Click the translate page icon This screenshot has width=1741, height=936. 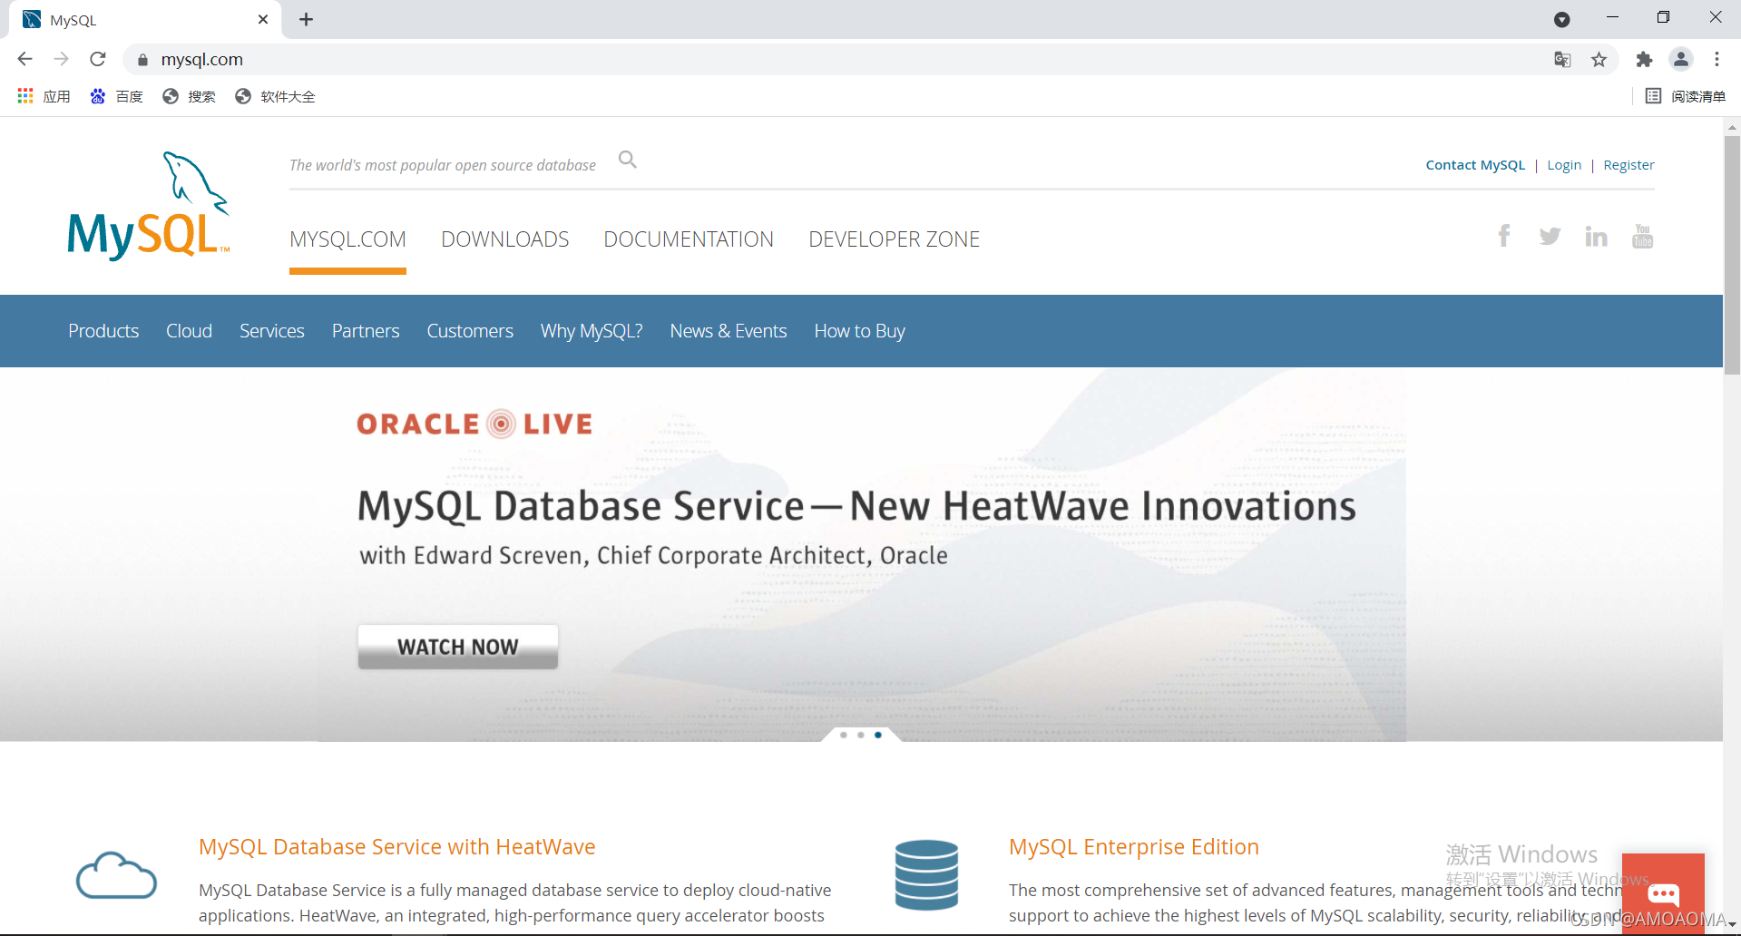pos(1562,60)
